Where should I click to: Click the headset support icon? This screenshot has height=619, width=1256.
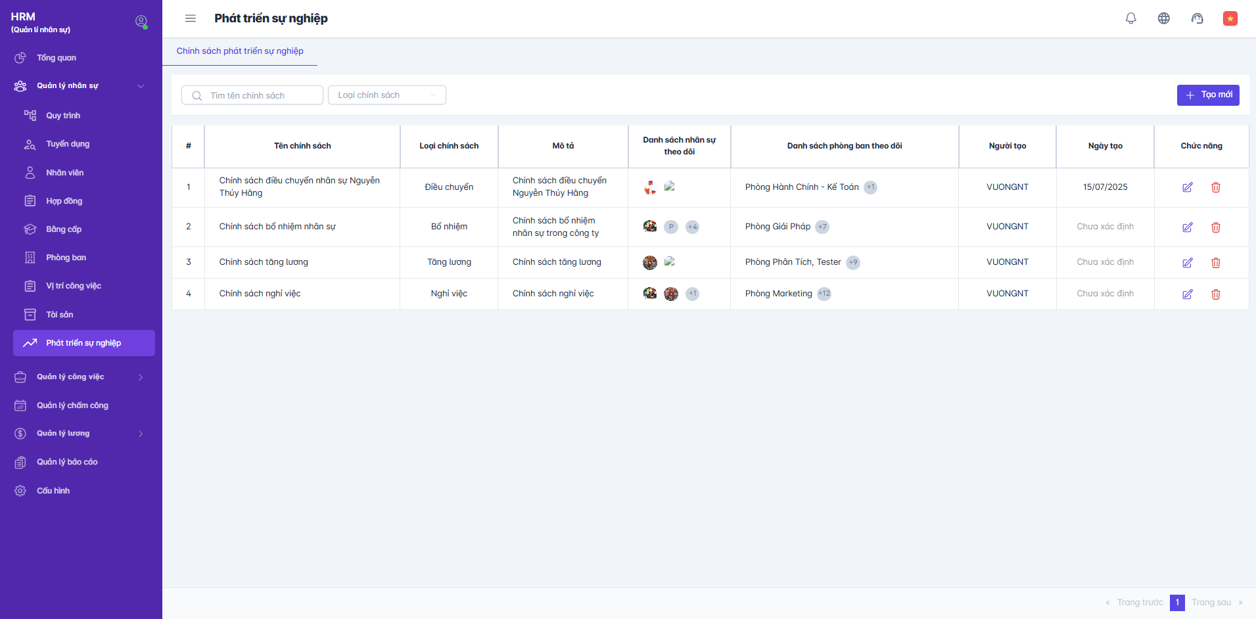point(1197,18)
